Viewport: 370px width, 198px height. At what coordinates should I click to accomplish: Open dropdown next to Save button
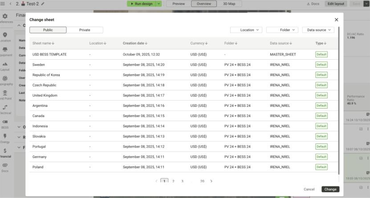[367, 4]
